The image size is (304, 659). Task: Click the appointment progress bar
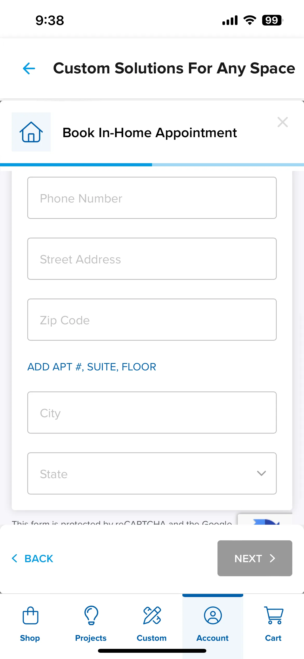pos(152,165)
